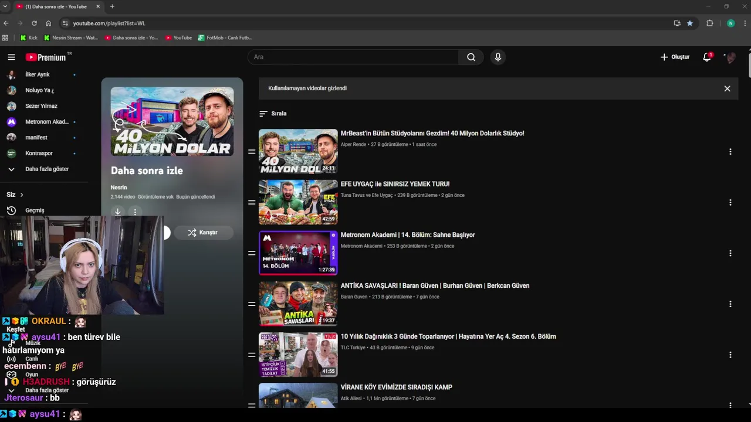Open a new browser tab

point(112,6)
